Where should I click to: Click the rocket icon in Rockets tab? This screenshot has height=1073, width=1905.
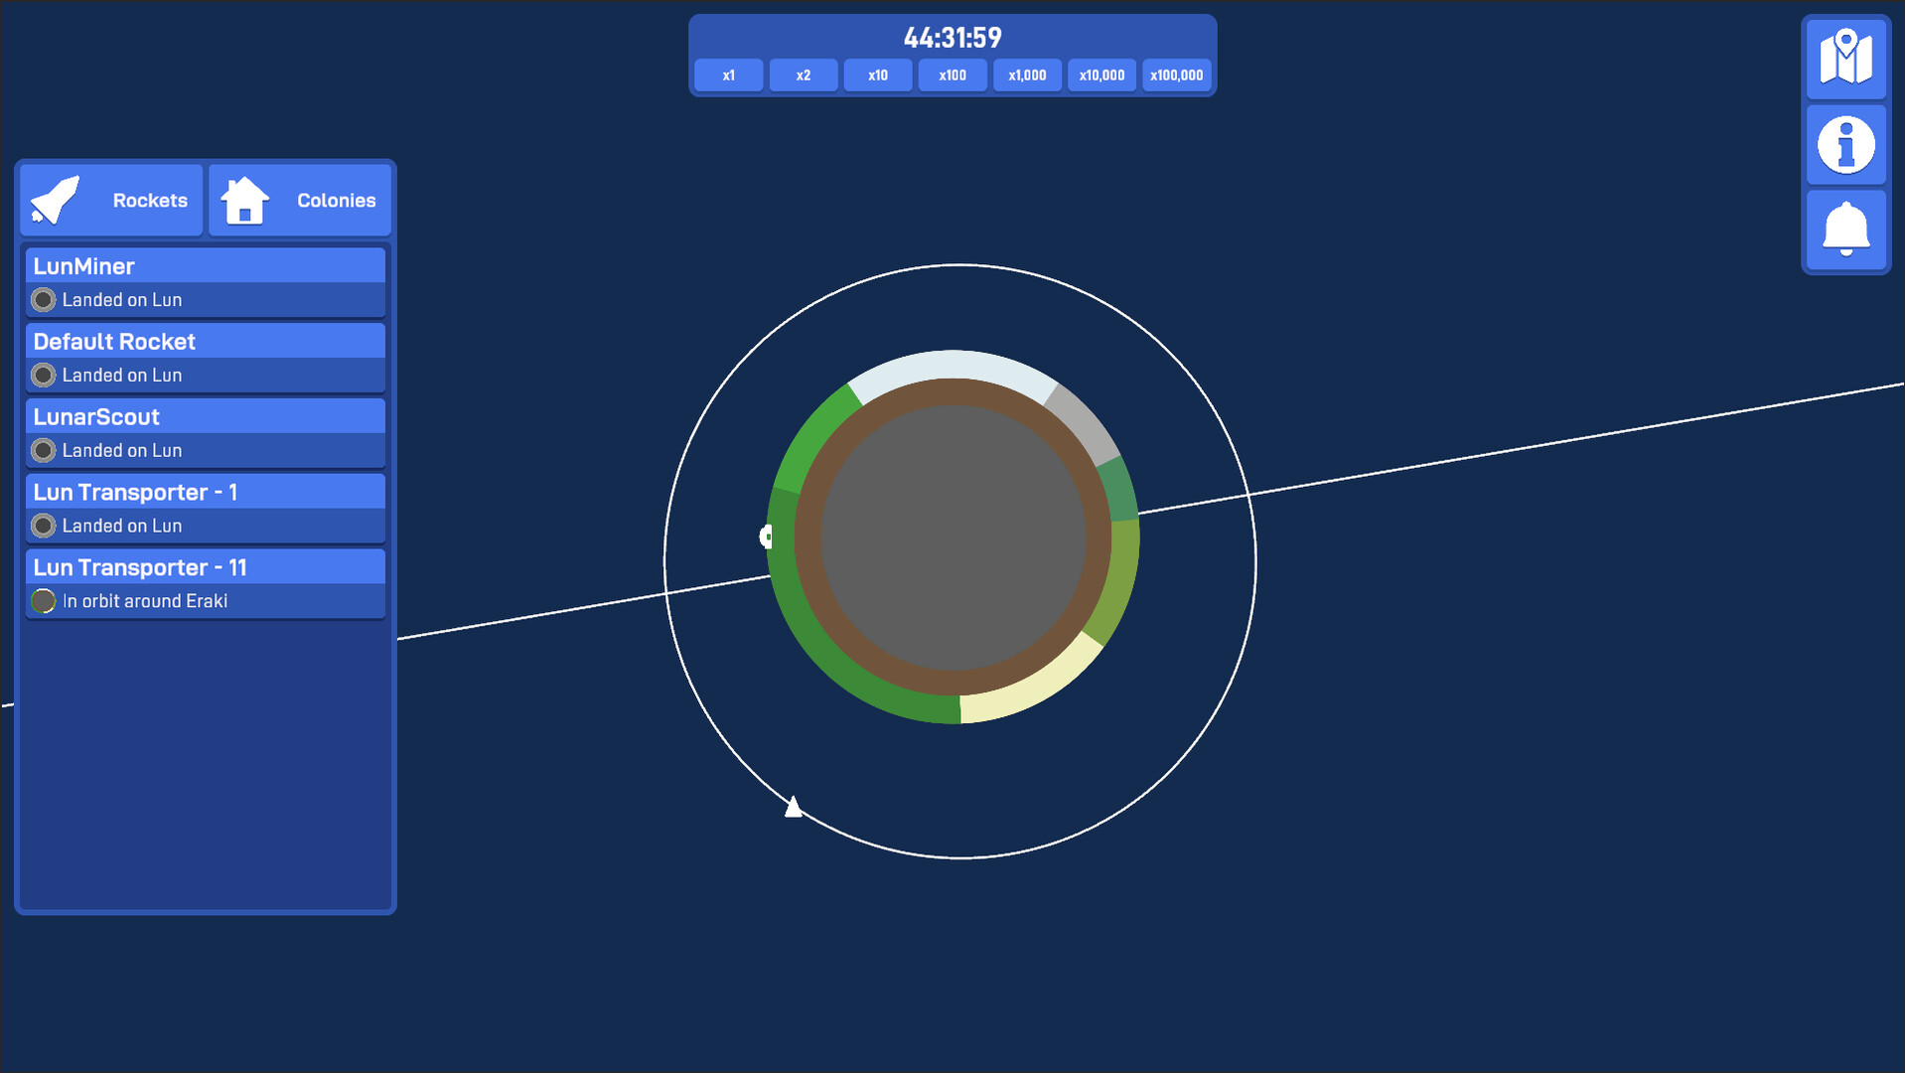[56, 200]
